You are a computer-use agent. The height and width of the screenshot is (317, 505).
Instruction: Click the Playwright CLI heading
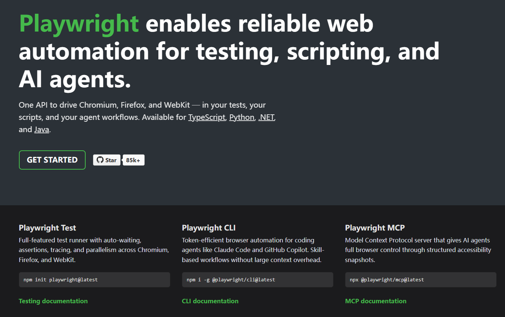tap(208, 228)
